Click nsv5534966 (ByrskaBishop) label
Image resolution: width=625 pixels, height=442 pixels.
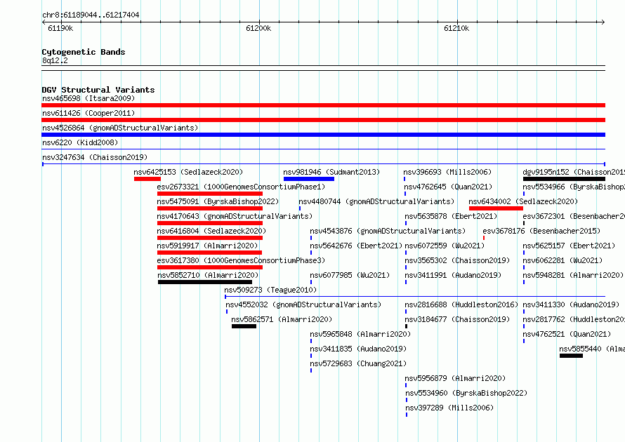[x=574, y=187]
